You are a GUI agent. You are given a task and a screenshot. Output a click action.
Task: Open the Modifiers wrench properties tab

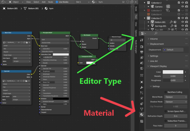pos(141,87)
